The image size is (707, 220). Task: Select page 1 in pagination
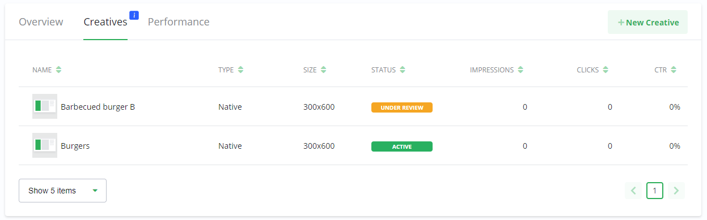coord(655,191)
